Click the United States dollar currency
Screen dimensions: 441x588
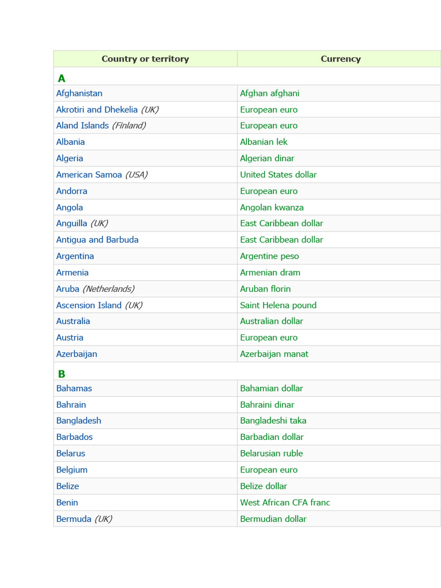coord(278,175)
